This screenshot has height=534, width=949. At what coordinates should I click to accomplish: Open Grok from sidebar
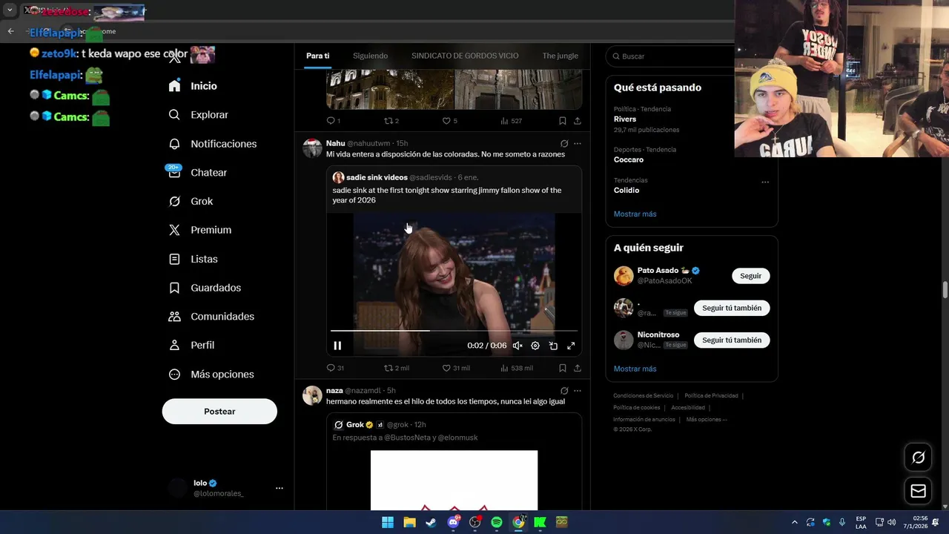coord(191,201)
